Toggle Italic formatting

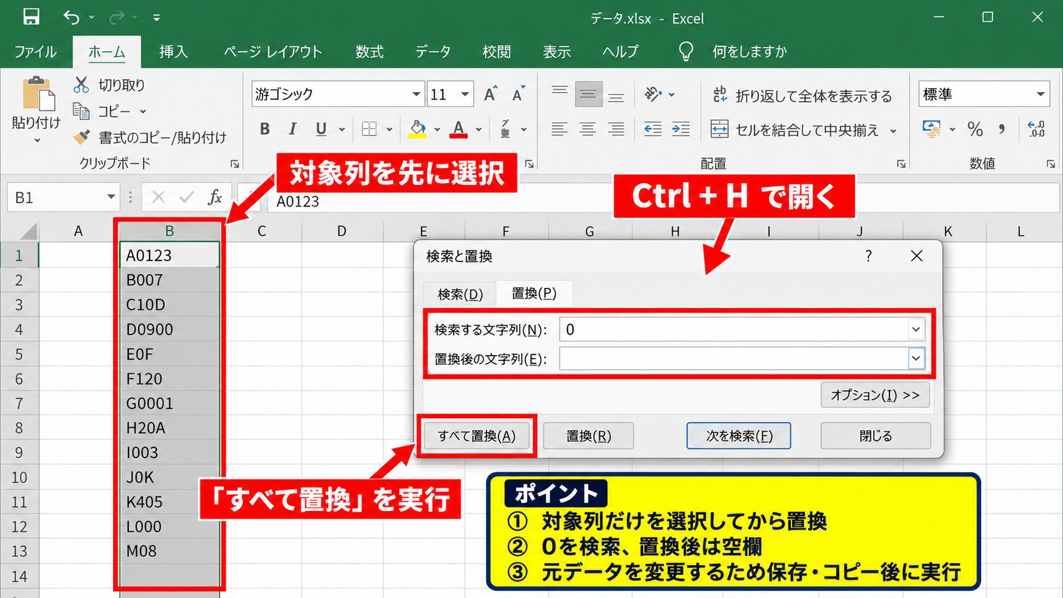292,130
